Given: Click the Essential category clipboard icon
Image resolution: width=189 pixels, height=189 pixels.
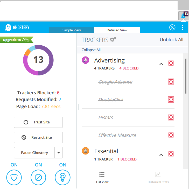Looking at the screenshot, I should [86, 151].
